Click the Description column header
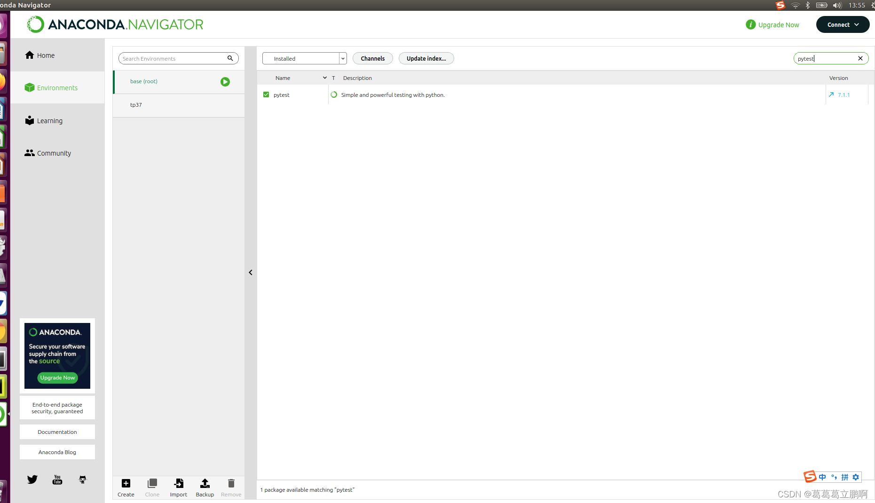The height and width of the screenshot is (503, 875). coord(357,78)
